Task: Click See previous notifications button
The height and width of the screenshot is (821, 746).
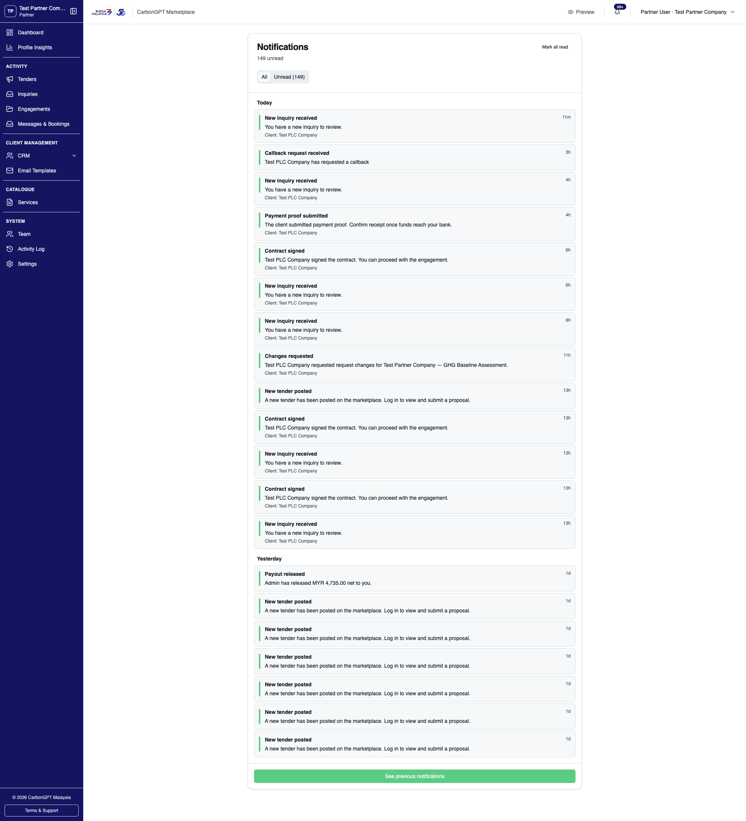Action: [x=414, y=776]
